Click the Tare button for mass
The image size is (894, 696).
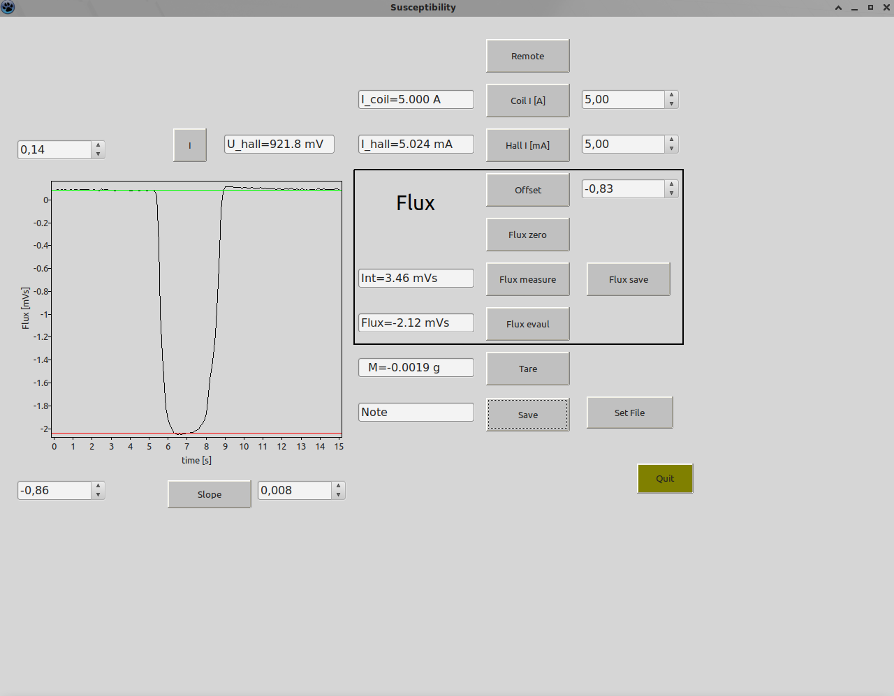(528, 369)
